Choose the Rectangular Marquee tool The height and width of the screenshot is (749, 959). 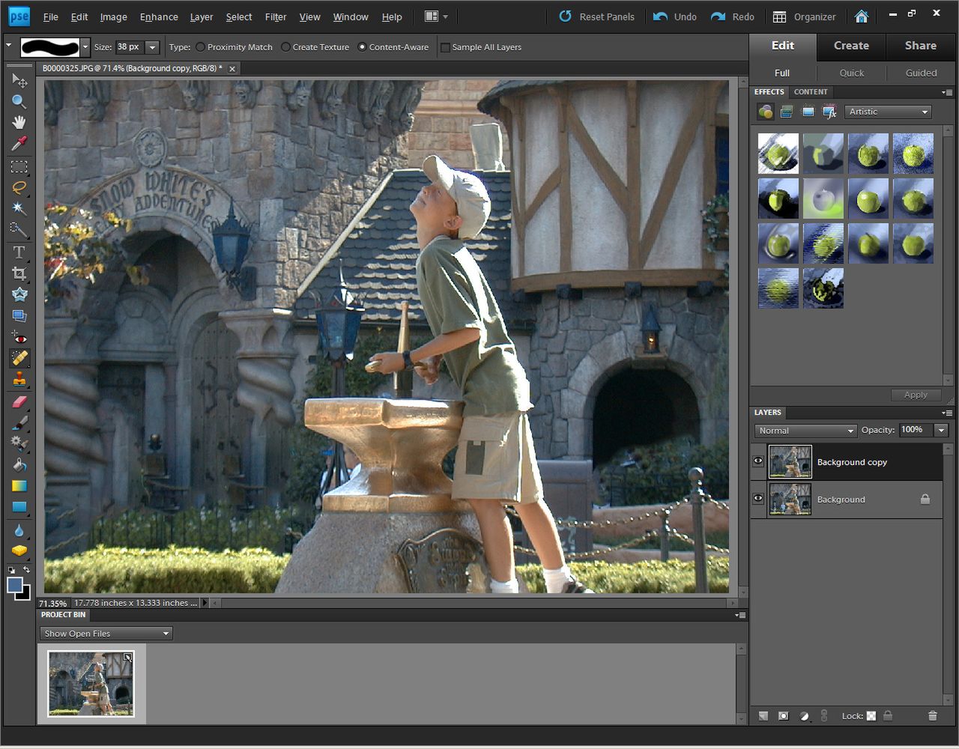point(19,166)
